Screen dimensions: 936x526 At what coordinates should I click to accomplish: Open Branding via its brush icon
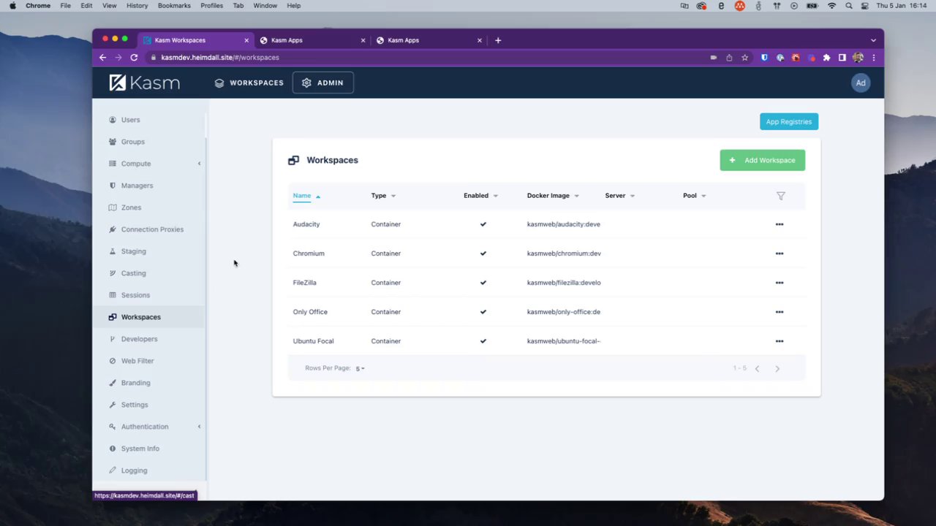point(113,383)
